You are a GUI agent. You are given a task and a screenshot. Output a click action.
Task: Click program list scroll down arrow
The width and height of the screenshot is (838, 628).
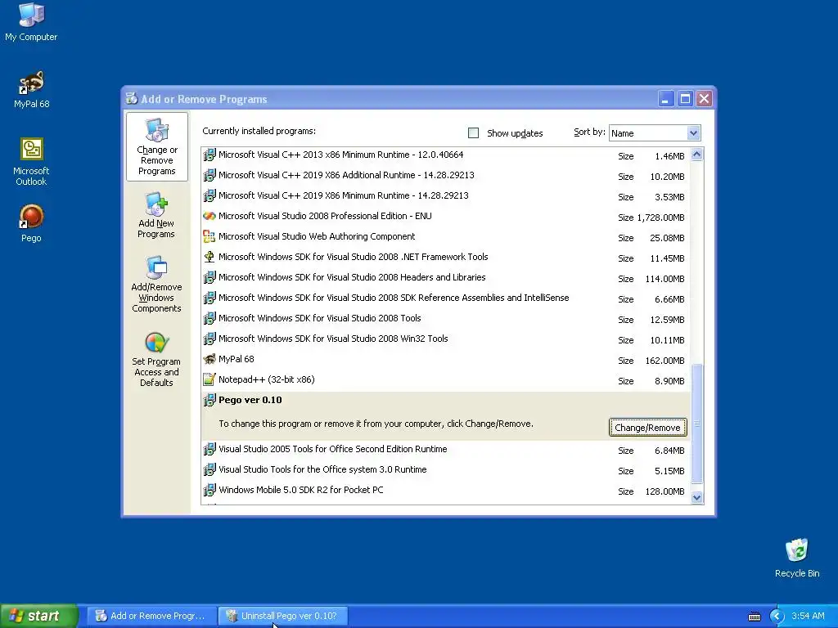(697, 498)
